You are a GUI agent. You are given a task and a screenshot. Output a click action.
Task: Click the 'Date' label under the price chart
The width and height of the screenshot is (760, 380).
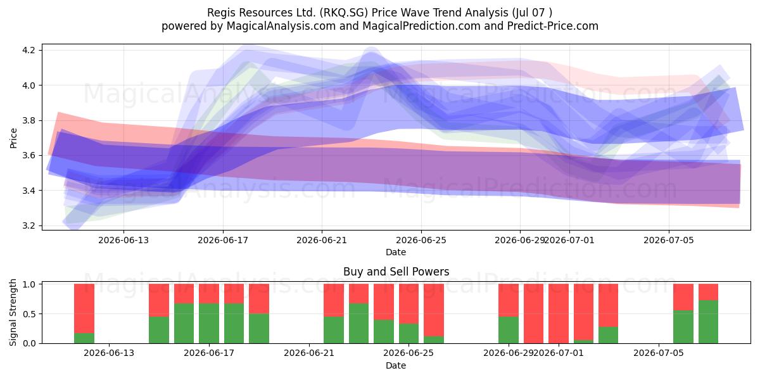point(396,252)
